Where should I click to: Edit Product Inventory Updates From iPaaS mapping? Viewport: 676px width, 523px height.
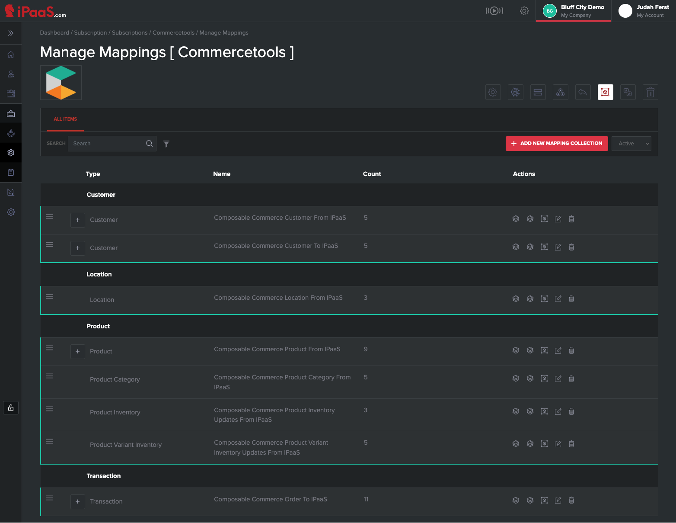[x=558, y=411]
